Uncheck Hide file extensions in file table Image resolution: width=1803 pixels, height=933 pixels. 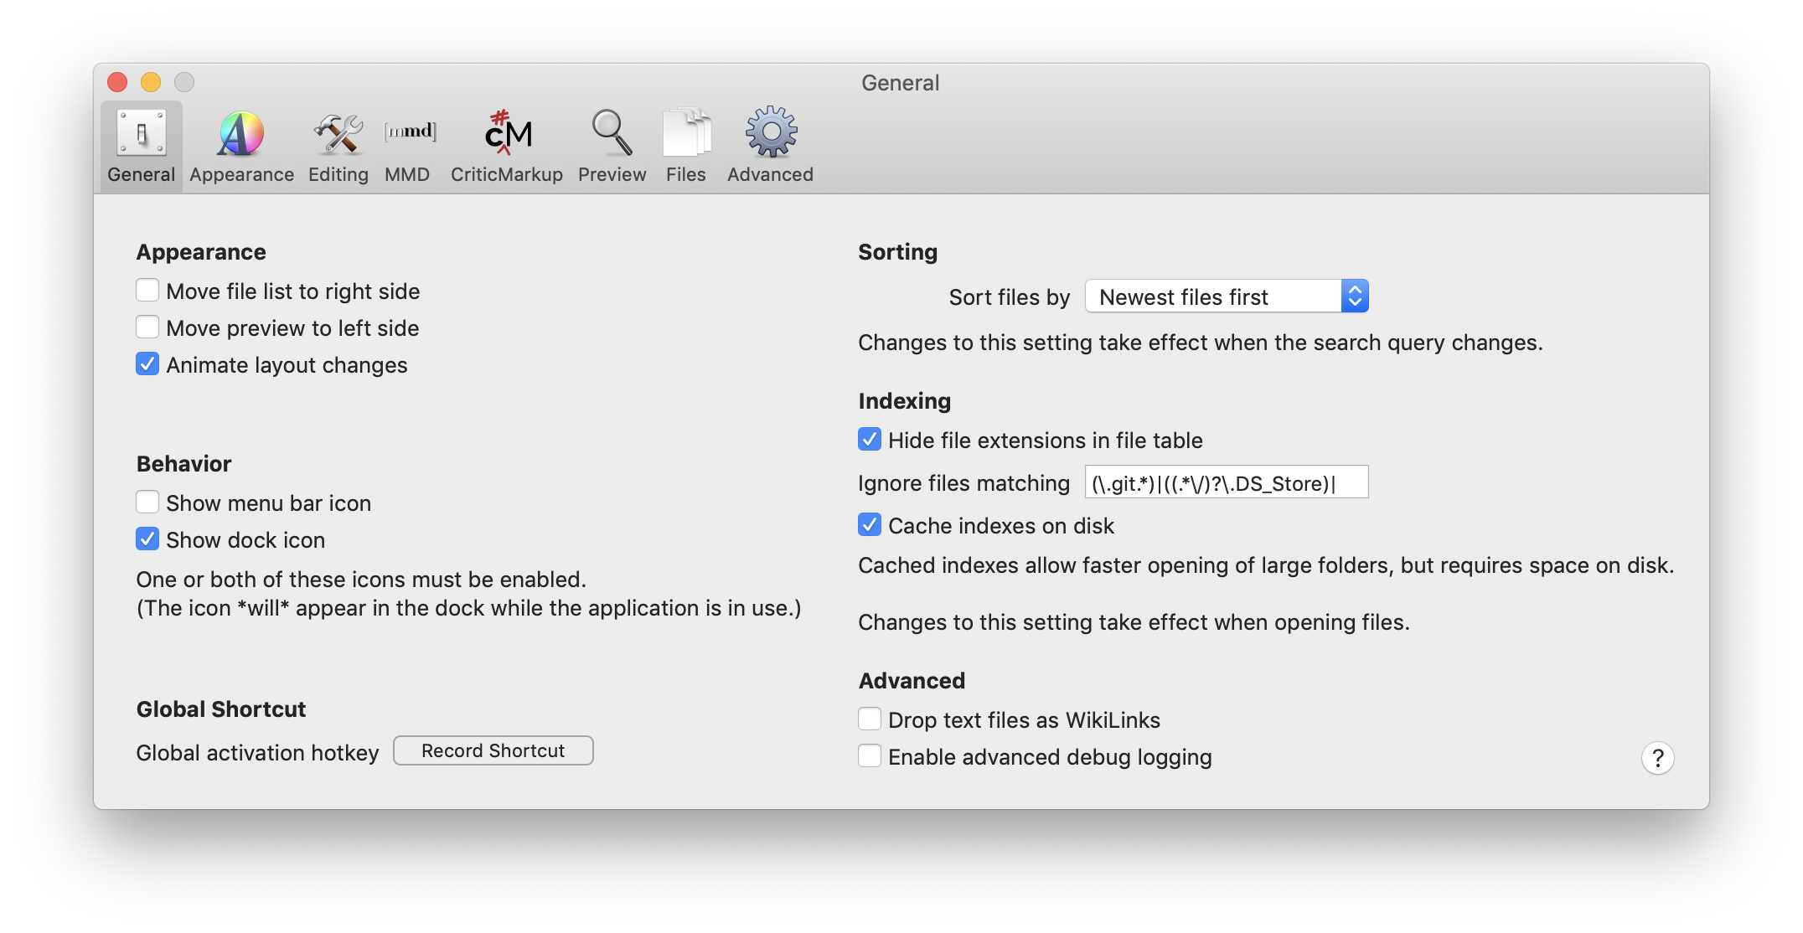point(870,440)
